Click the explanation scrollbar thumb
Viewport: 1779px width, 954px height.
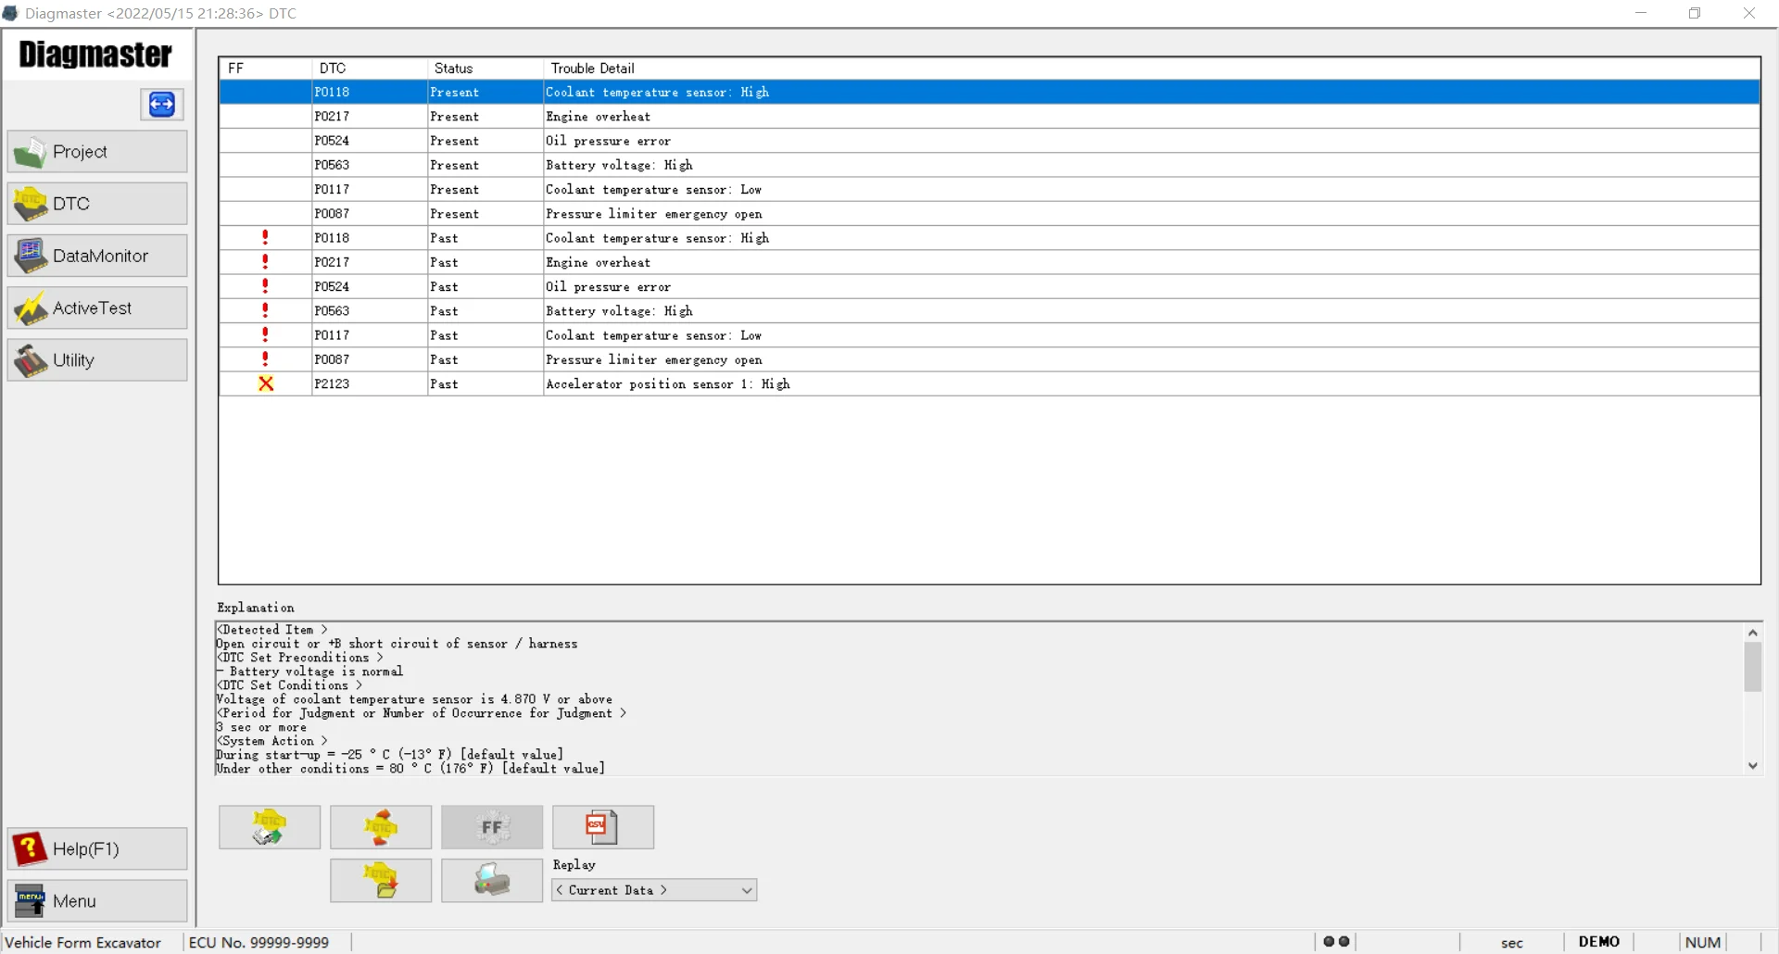tap(1752, 667)
